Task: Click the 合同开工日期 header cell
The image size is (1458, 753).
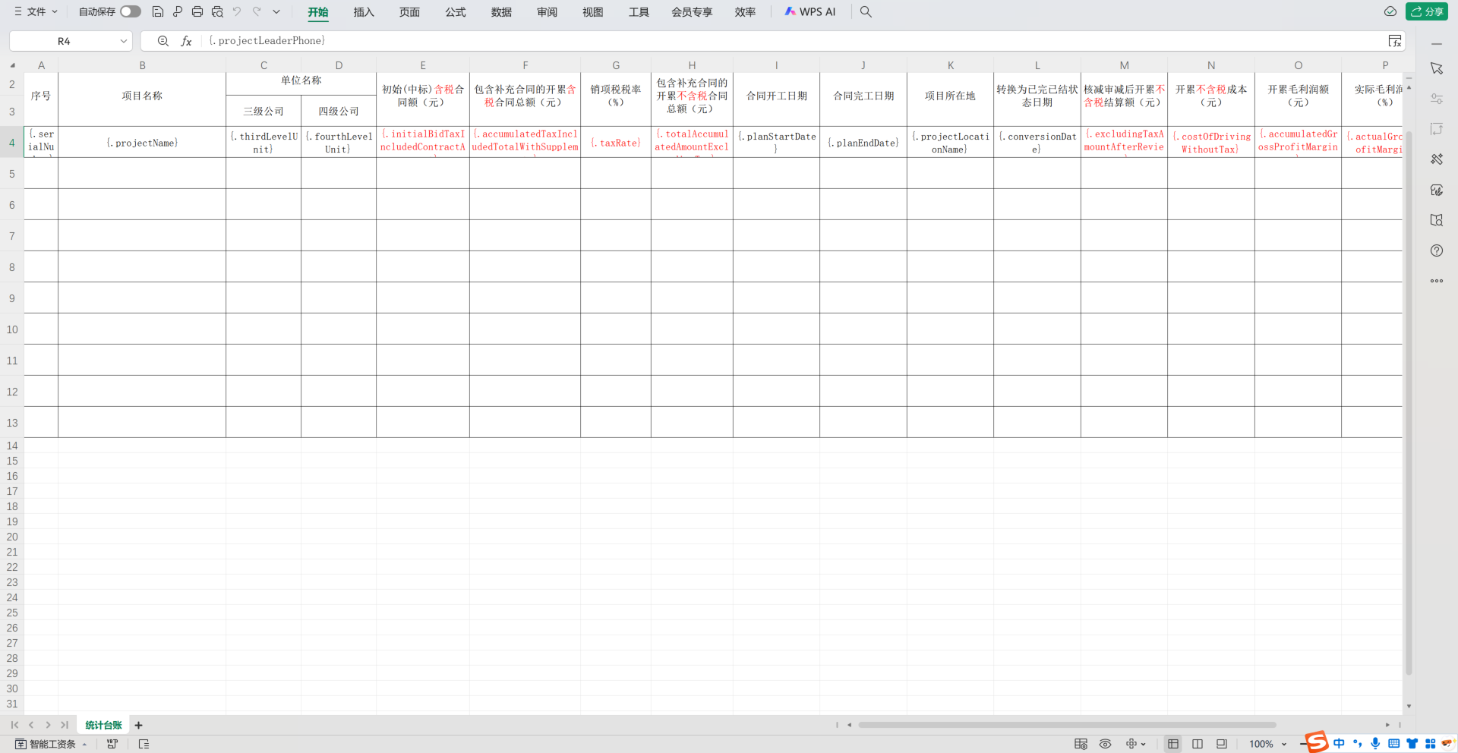Action: [776, 96]
